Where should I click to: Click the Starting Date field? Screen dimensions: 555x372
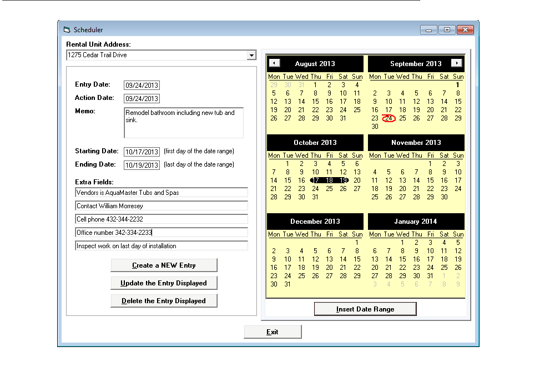tap(141, 151)
